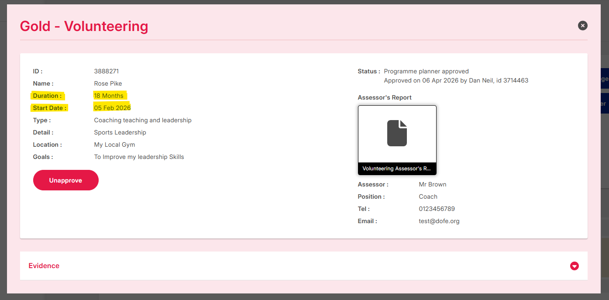The image size is (609, 300).
Task: Click the name Rose Pike
Action: pos(108,83)
